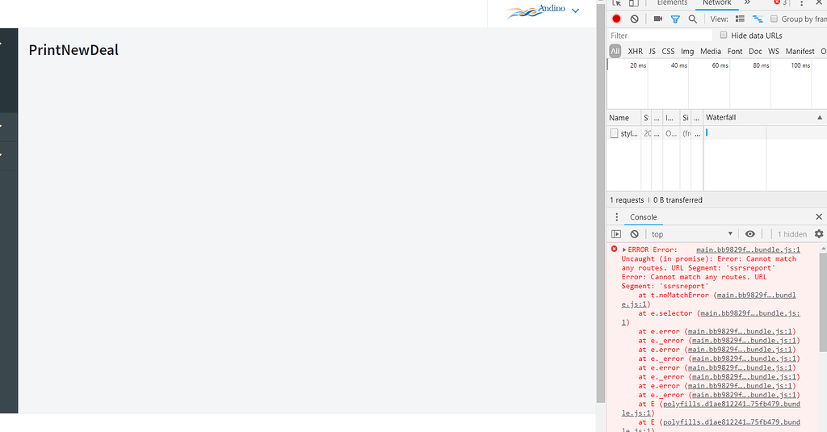Filter requests by CSS
The height and width of the screenshot is (432, 827).
point(668,51)
